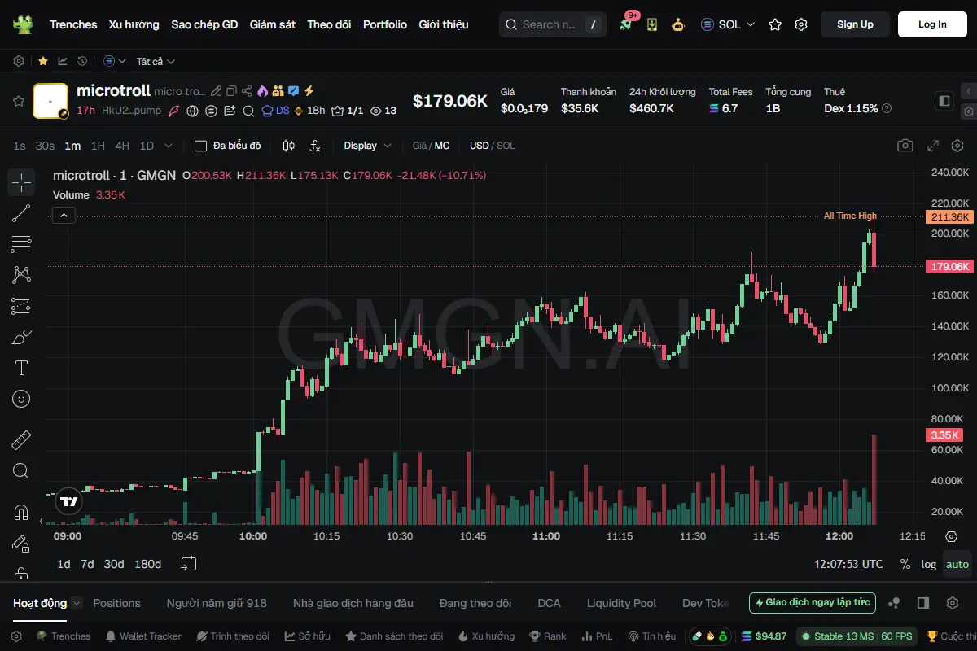
Task: Switch to the Liquidity Pool tab
Action: click(621, 603)
